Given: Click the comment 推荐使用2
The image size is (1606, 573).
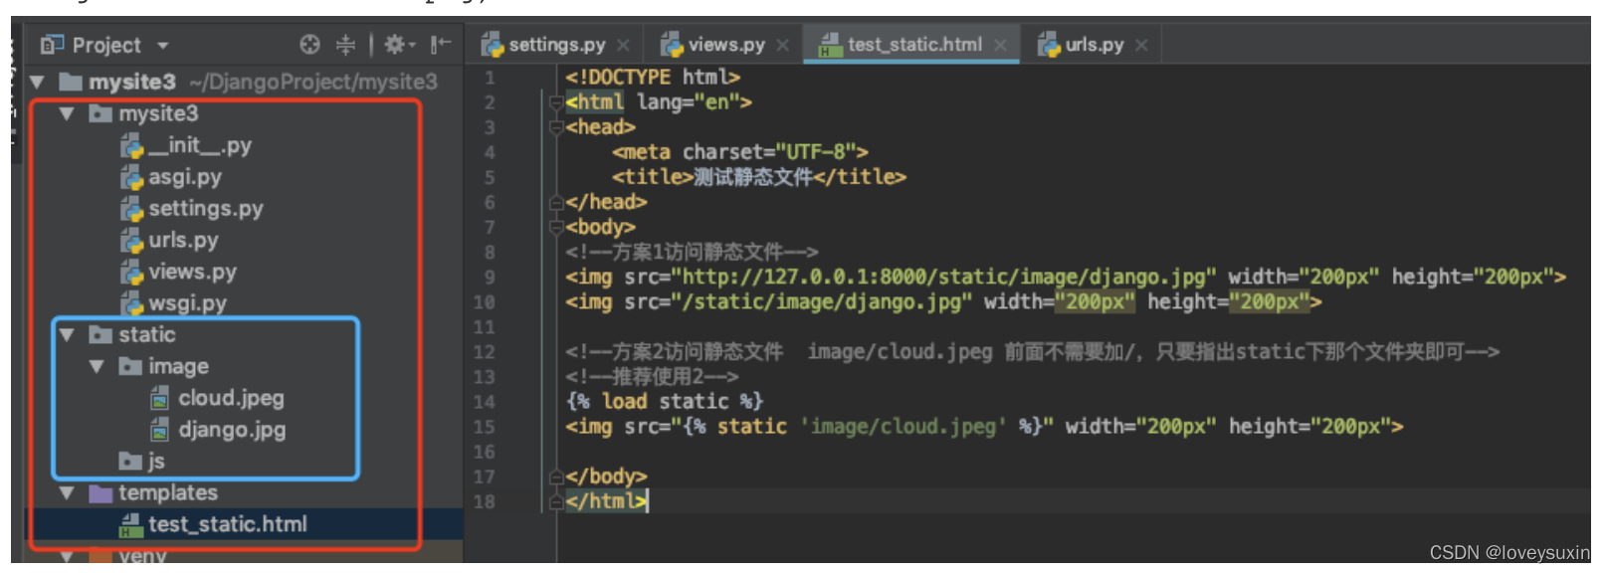Looking at the screenshot, I should [653, 376].
